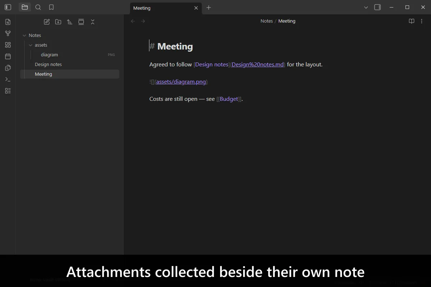
Task: Open graph view from the ribbon
Action: click(8, 33)
